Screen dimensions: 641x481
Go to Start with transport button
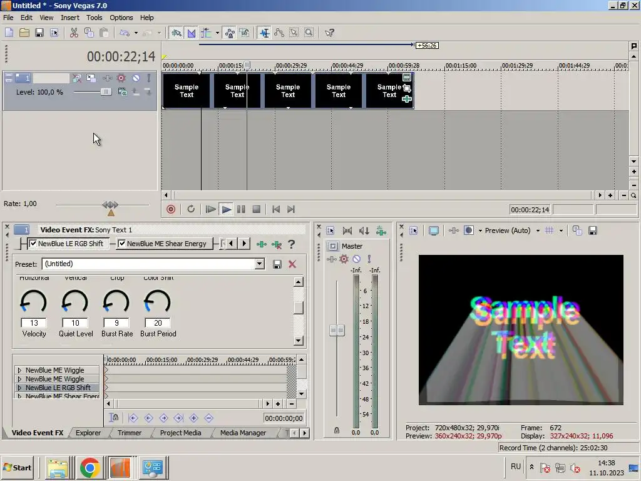[276, 209]
